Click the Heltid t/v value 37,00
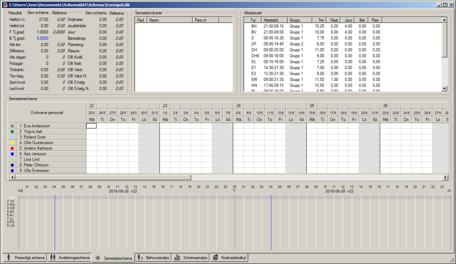This screenshot has width=456, height=264. [44, 19]
